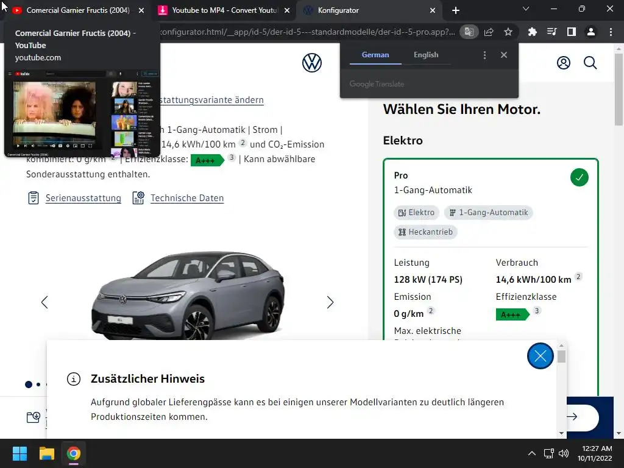Select the Pro engine checkmark
This screenshot has height=468, width=624.
[580, 177]
